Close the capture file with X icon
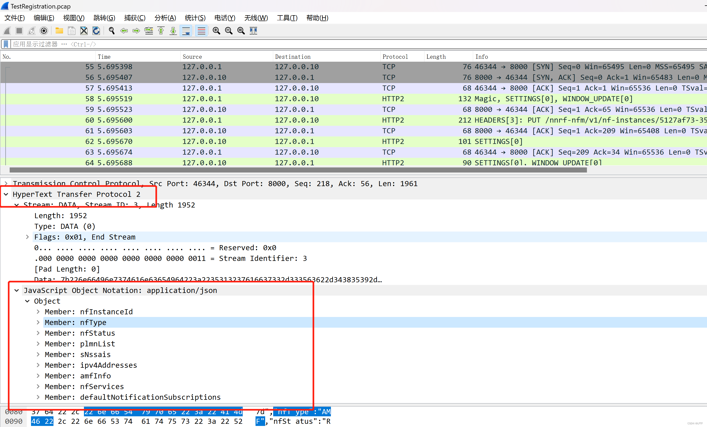Image resolution: width=707 pixels, height=427 pixels. pyautogui.click(x=84, y=31)
